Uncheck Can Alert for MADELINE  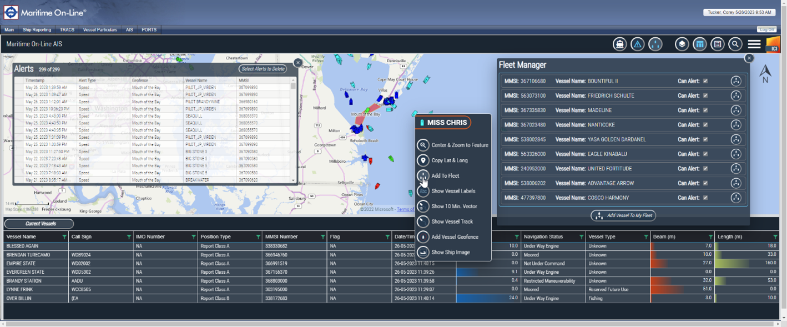pyautogui.click(x=705, y=110)
